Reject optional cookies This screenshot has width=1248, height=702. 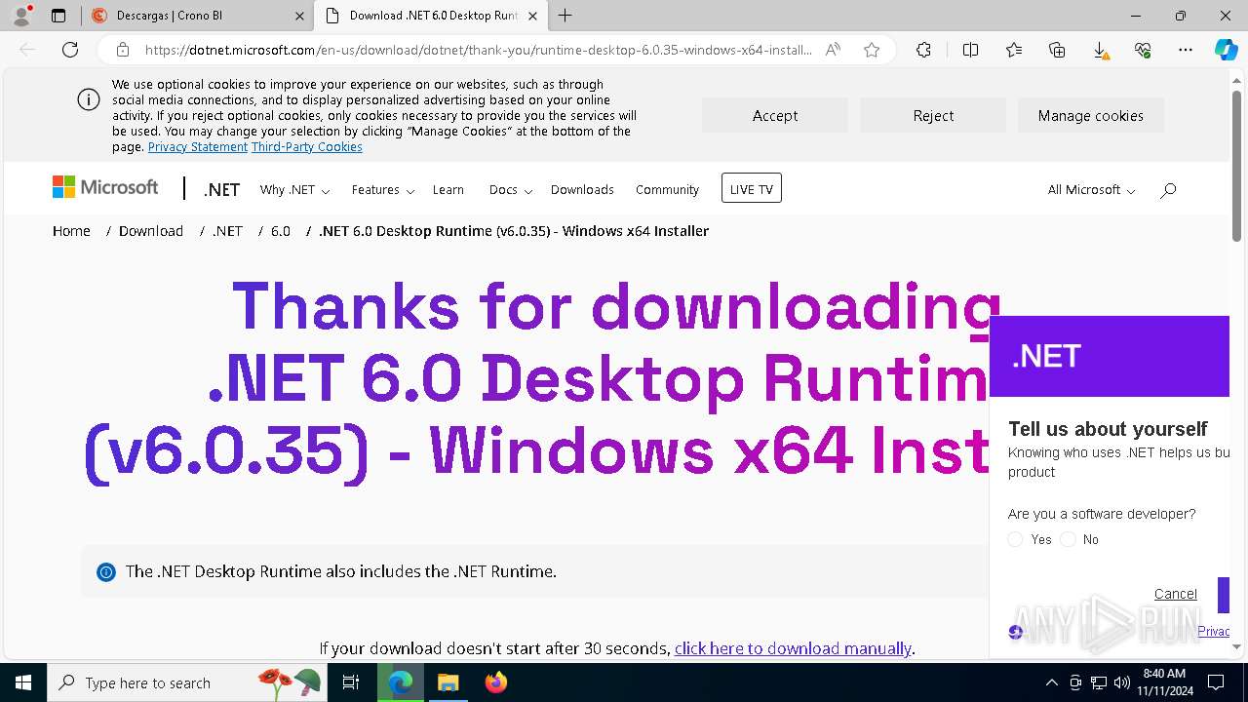pyautogui.click(x=933, y=115)
